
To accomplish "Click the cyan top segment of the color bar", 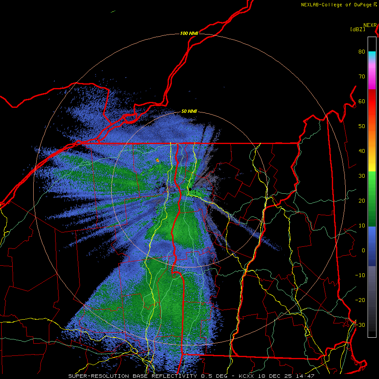I will pyautogui.click(x=372, y=56).
